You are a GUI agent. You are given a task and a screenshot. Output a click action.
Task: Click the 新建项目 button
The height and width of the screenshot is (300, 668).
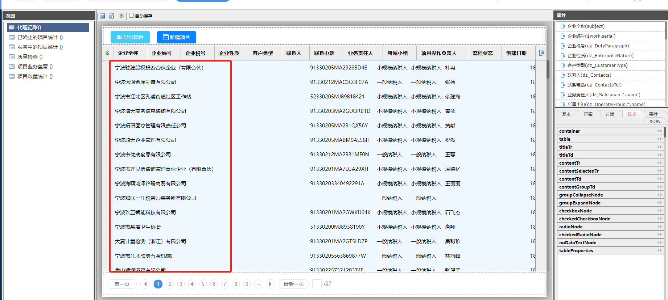177,37
